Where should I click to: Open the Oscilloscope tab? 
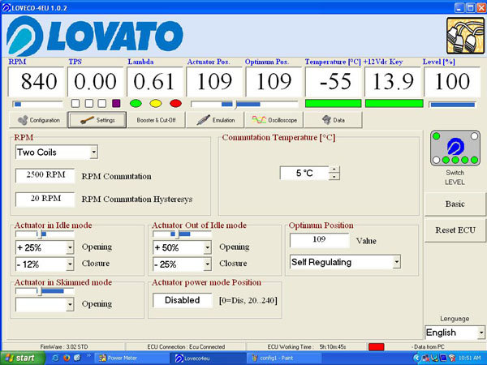click(x=274, y=120)
